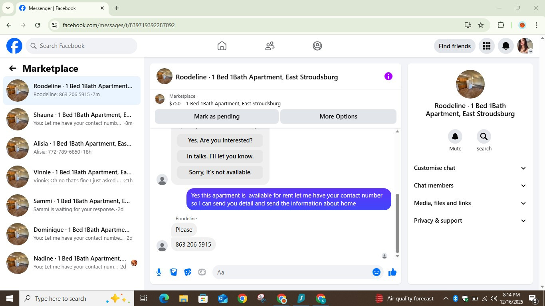This screenshot has height=306, width=545.
Task: Choose 'Sorry, it's not available.' reply
Action: 220,172
